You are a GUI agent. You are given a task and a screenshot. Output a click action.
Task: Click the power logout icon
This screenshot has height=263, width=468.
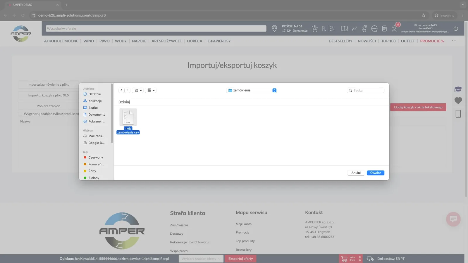pyautogui.click(x=456, y=28)
